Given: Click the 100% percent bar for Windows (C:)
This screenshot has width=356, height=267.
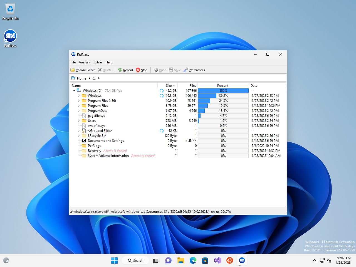Looking at the screenshot, I should point(223,91).
